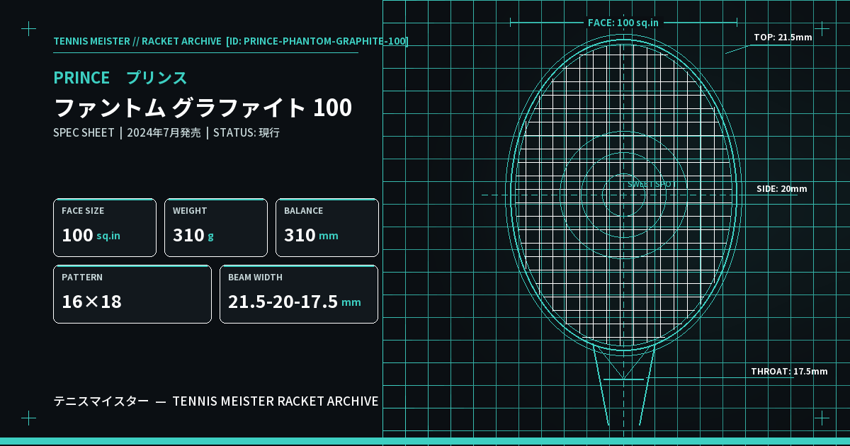Screen dimensions: 850x446
Task: Click the WEIGHT 310 g card
Action: pos(216,227)
